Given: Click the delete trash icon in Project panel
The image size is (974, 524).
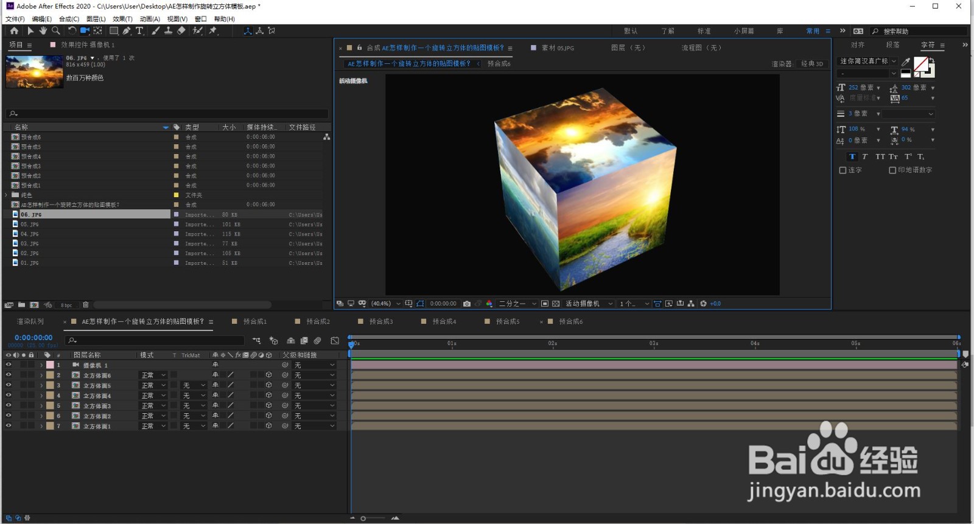Looking at the screenshot, I should pos(86,305).
